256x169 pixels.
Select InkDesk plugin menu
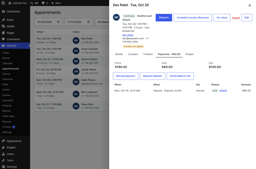(15, 46)
